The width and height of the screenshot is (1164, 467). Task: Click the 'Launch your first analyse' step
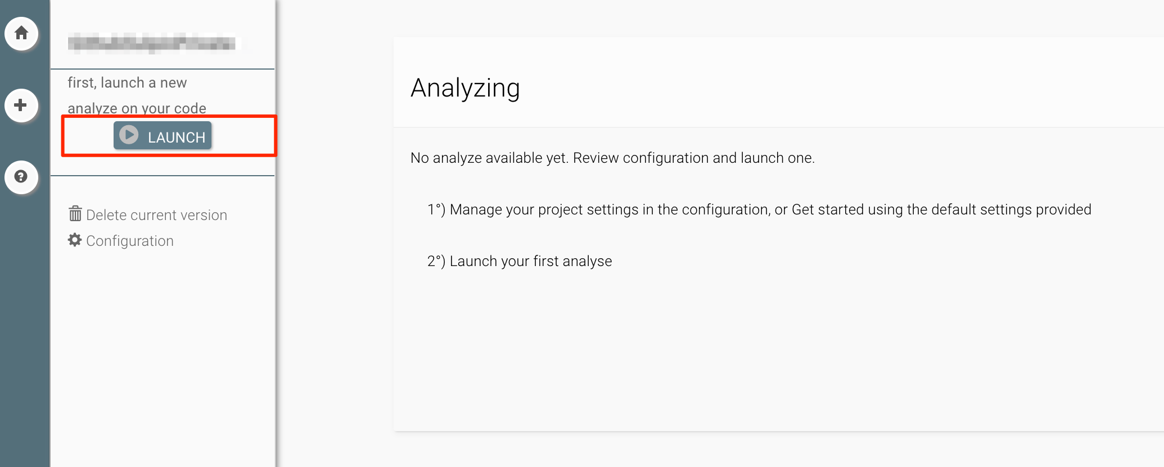coord(530,261)
